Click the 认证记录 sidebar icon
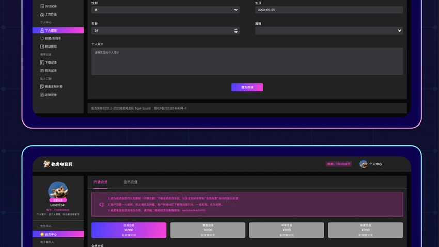The height and width of the screenshot is (247, 439). (x=42, y=7)
